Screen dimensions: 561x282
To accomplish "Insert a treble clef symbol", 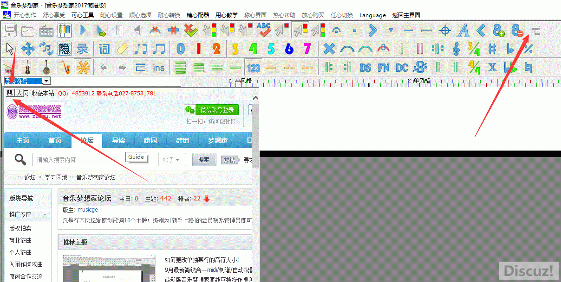I will coord(456,49).
